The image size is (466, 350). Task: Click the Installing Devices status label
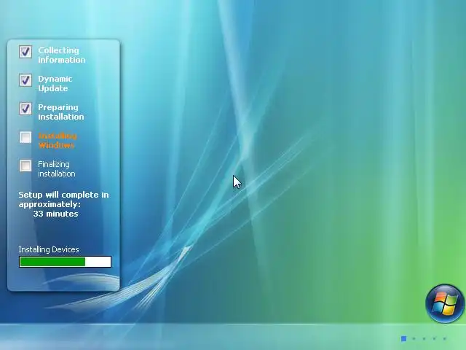(x=49, y=249)
